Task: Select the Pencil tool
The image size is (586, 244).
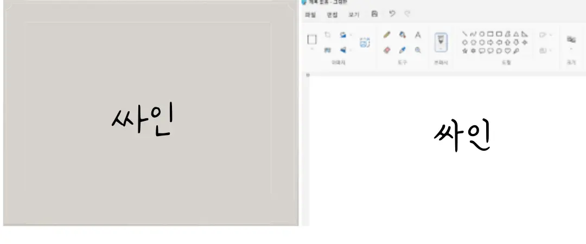Action: point(387,34)
